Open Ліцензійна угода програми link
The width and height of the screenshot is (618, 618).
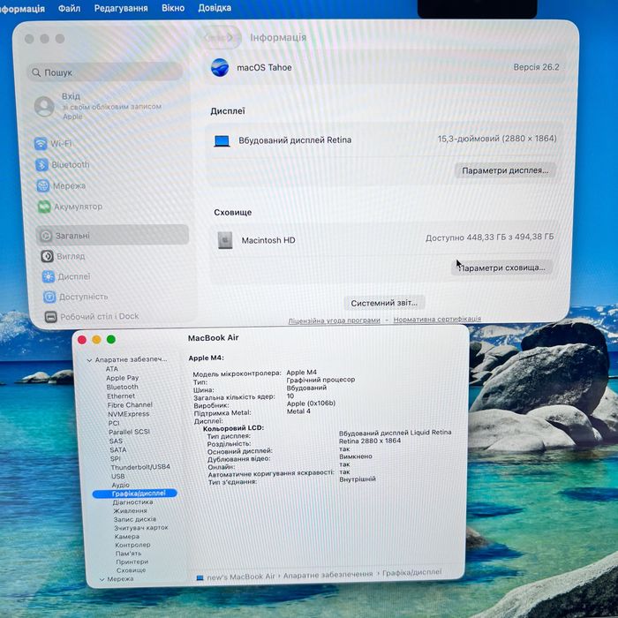tap(335, 320)
